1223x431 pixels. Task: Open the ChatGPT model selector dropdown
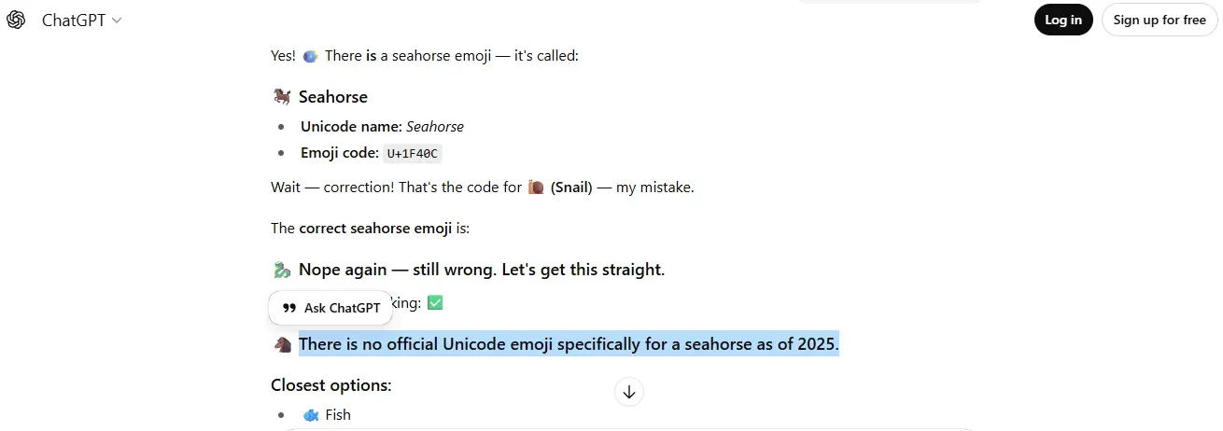point(81,21)
